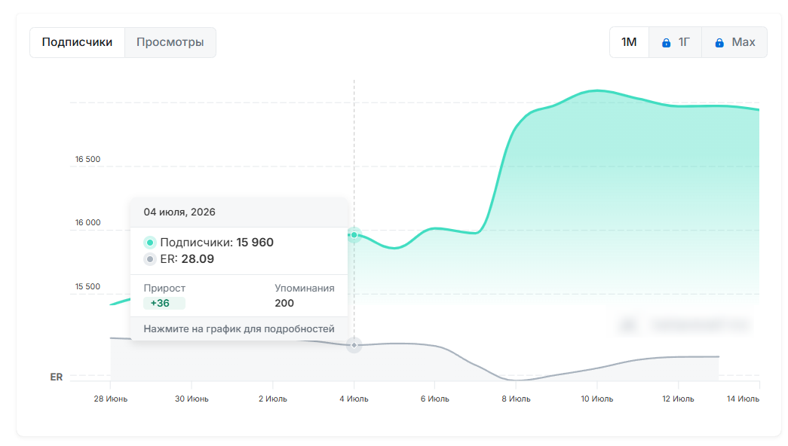
Task: Click the 8 Июль date on the axis
Action: pos(516,399)
